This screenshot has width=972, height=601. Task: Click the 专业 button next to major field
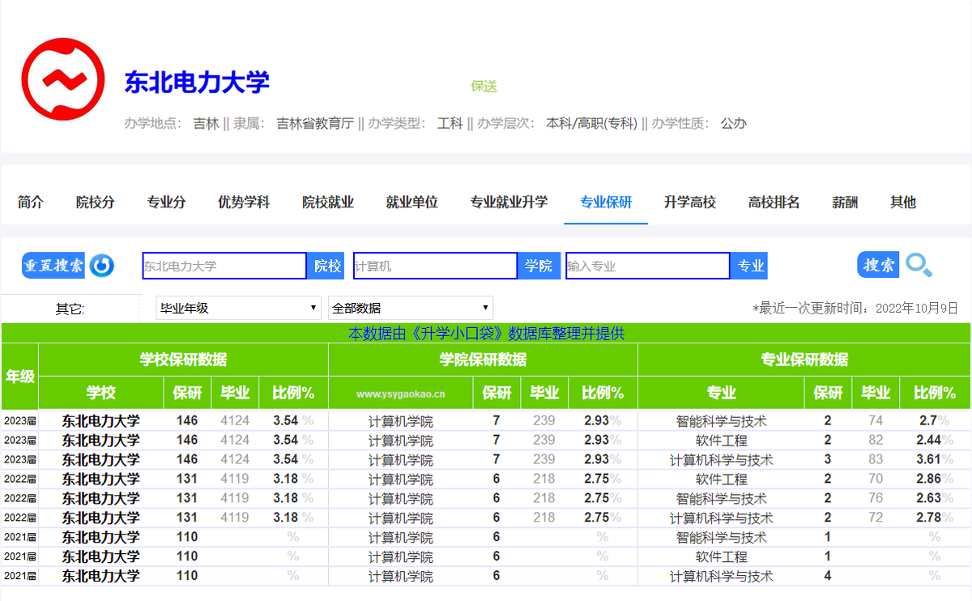tap(750, 266)
